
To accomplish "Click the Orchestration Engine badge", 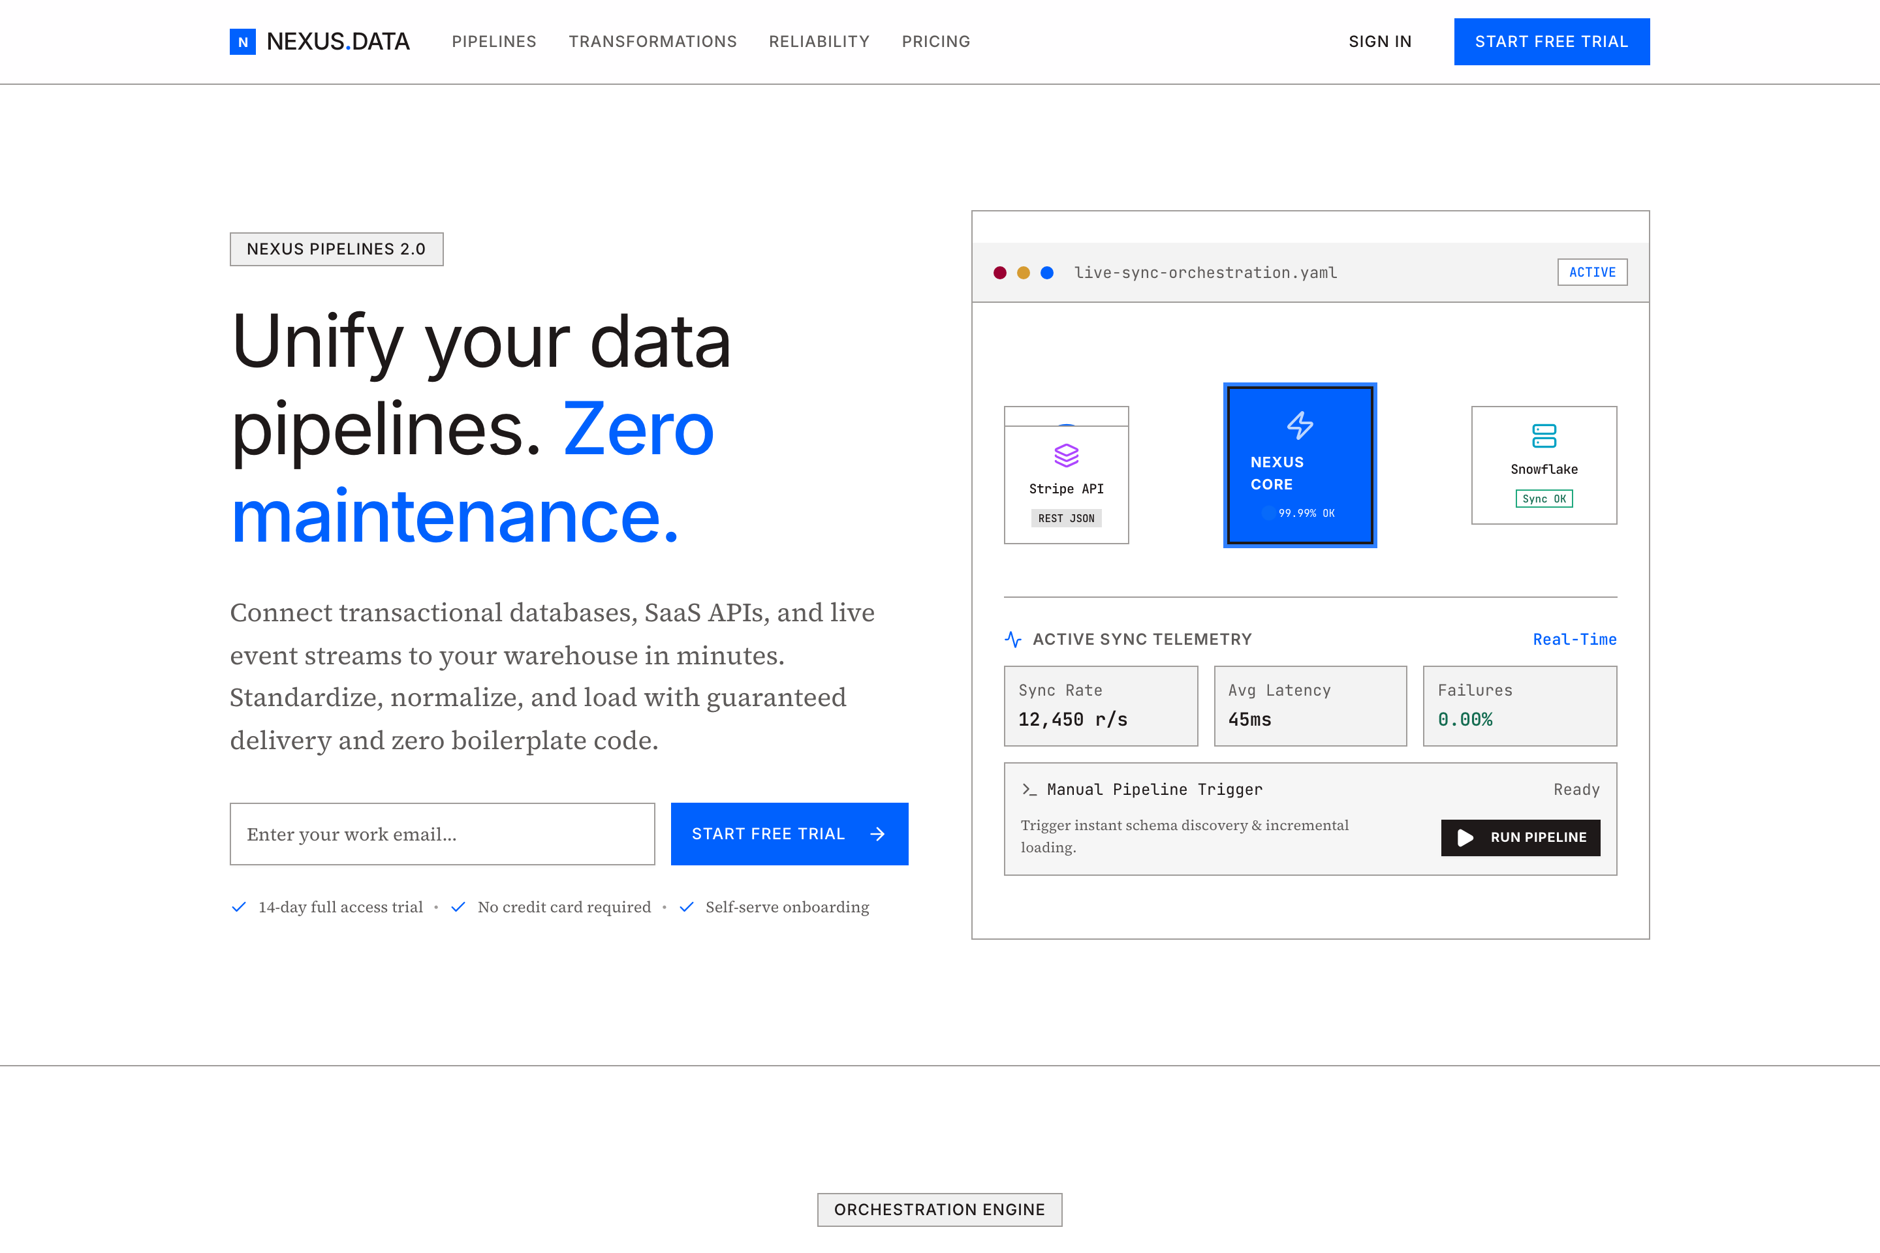I will coord(940,1210).
